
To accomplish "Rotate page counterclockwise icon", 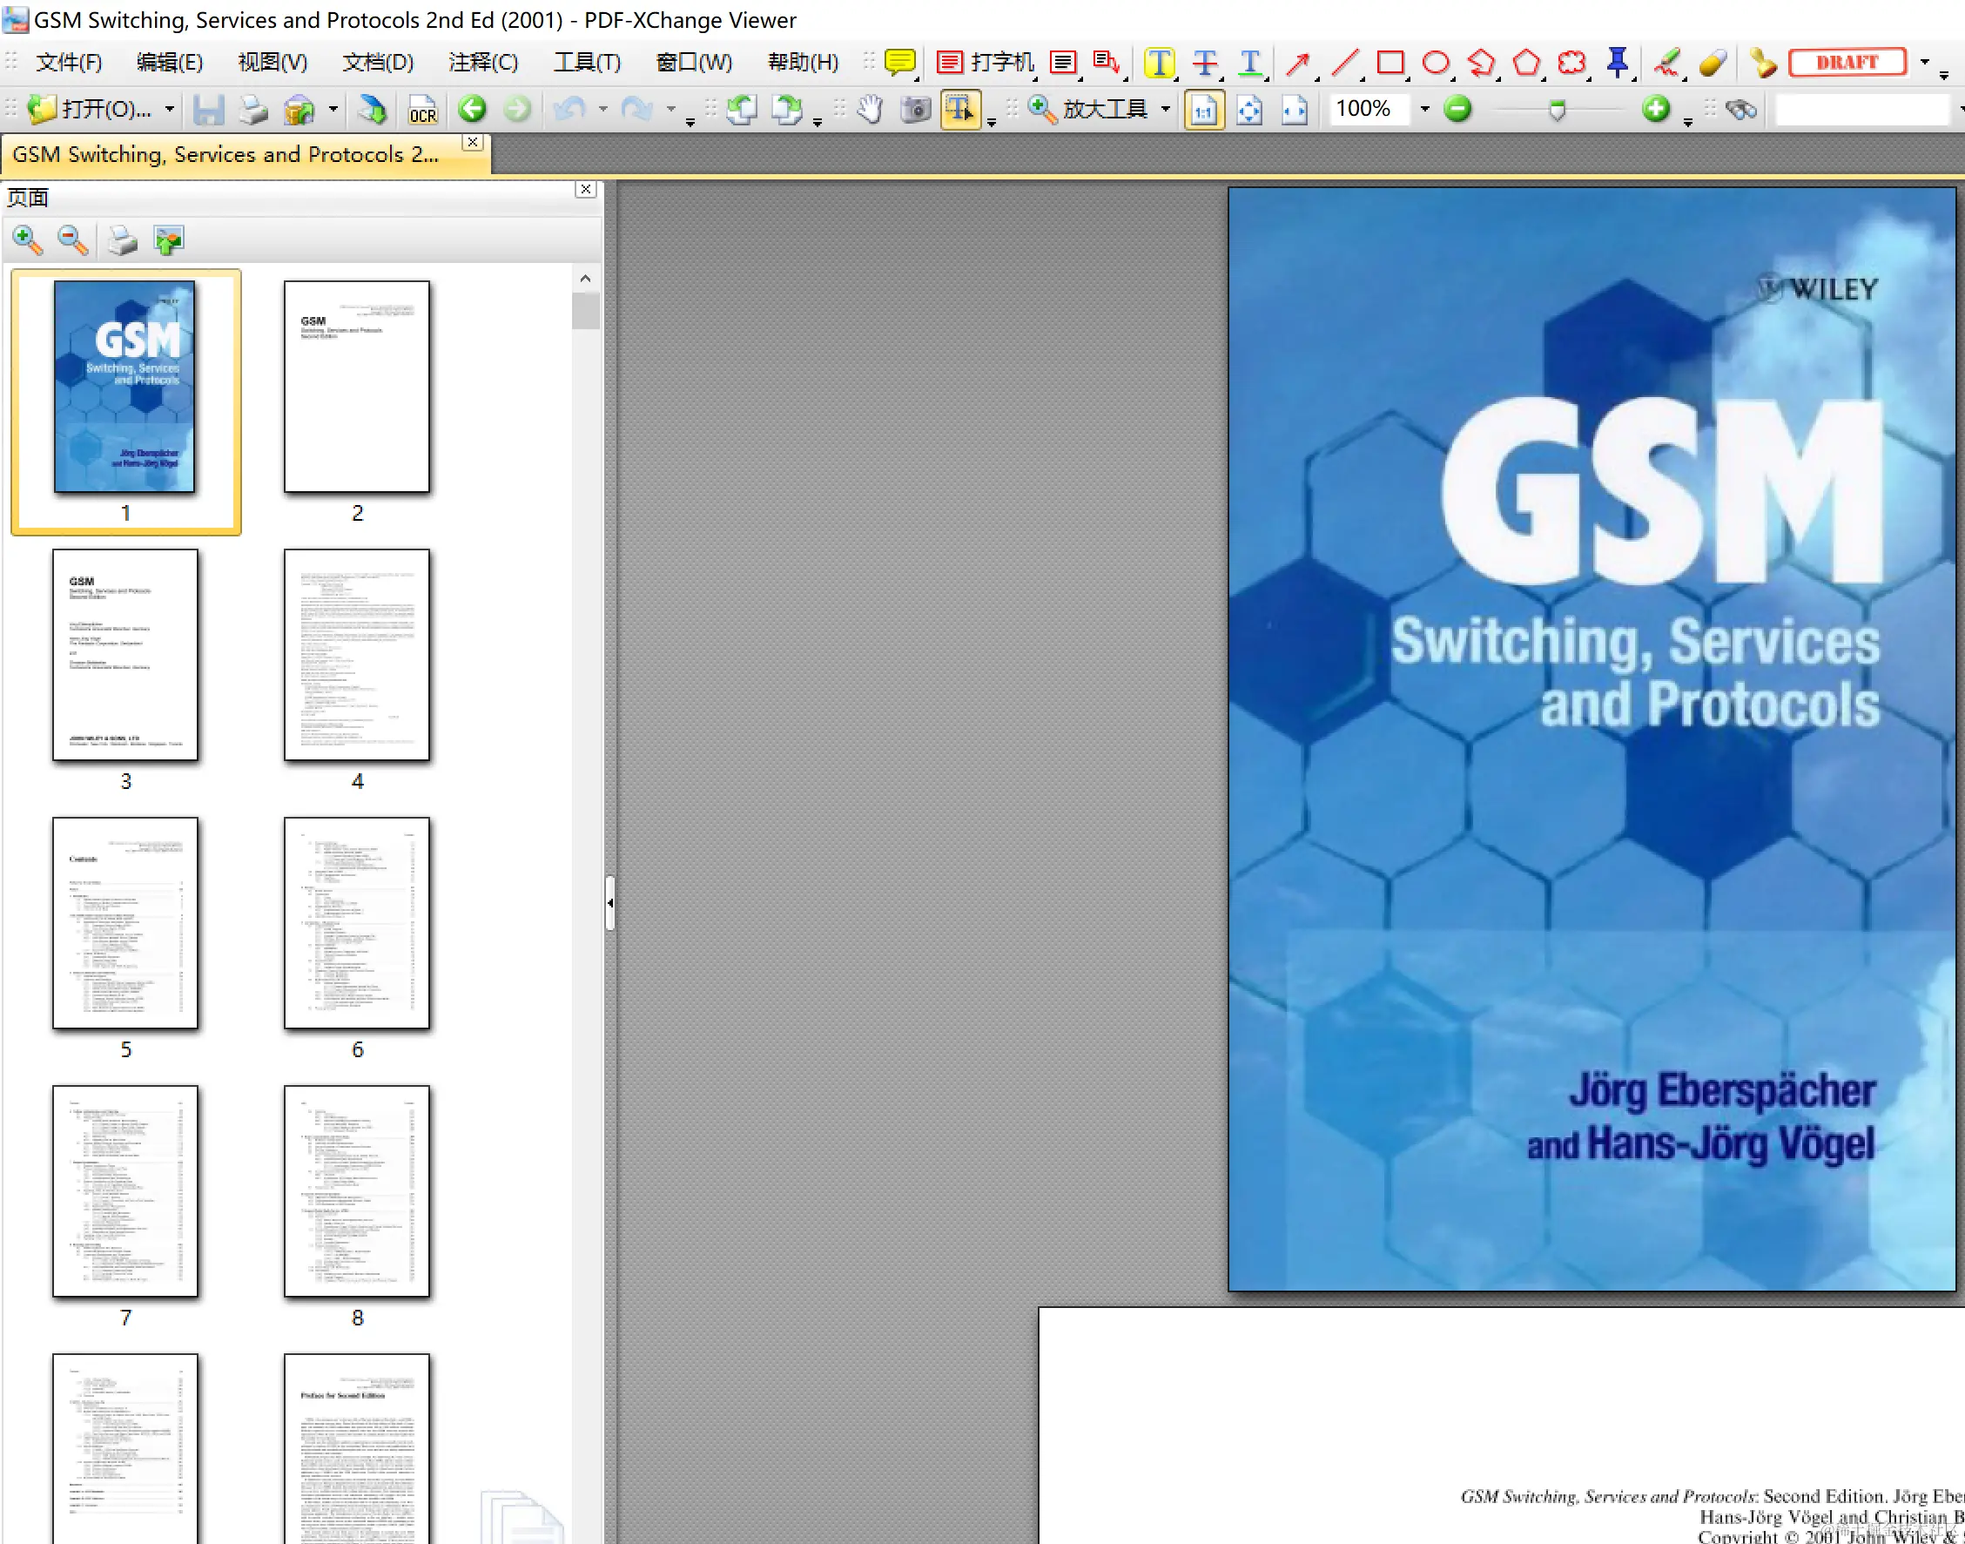I will [742, 110].
